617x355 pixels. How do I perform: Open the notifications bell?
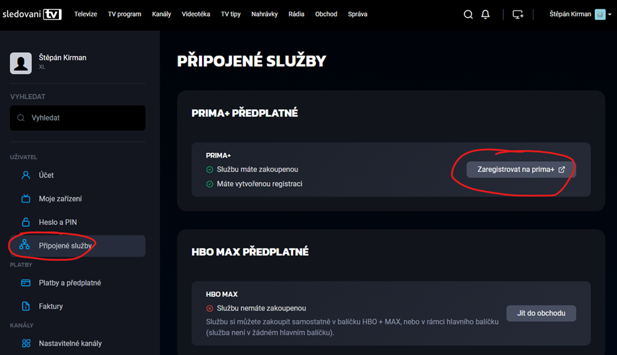486,15
